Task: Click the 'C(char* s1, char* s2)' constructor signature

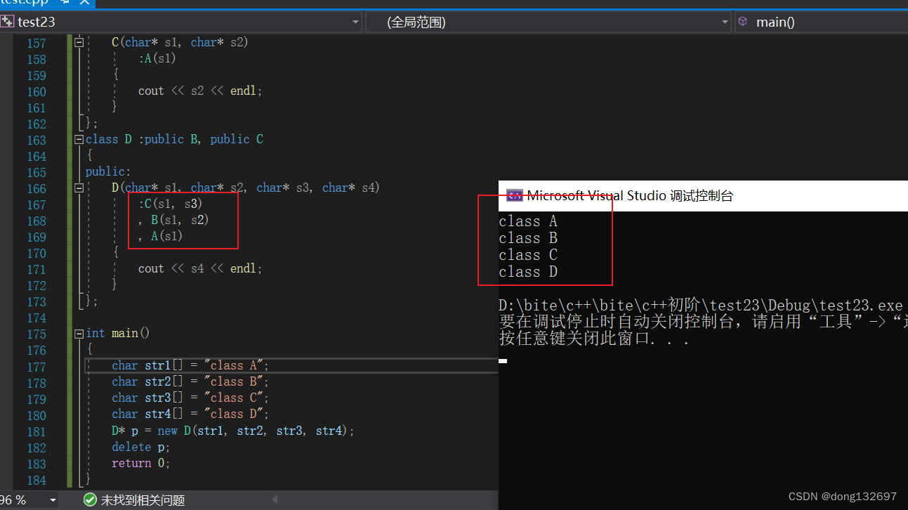Action: 180,42
